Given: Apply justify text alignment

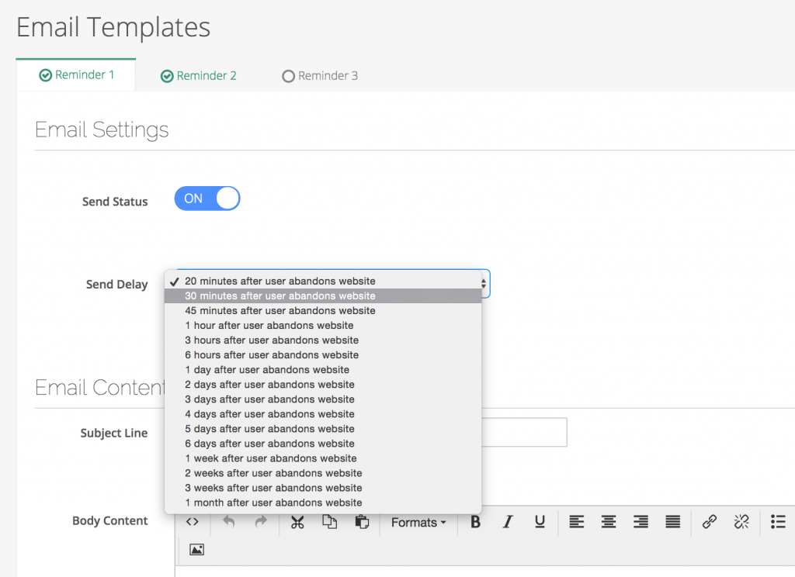Looking at the screenshot, I should (x=672, y=522).
